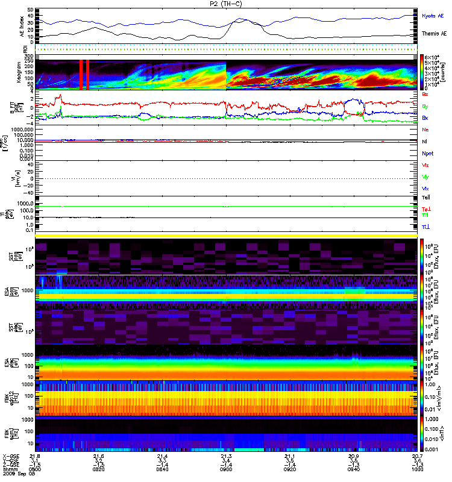Click the FBK scm1 Hz axis label
Image resolution: width=452 pixels, height=482 pixels.
(x=11, y=433)
